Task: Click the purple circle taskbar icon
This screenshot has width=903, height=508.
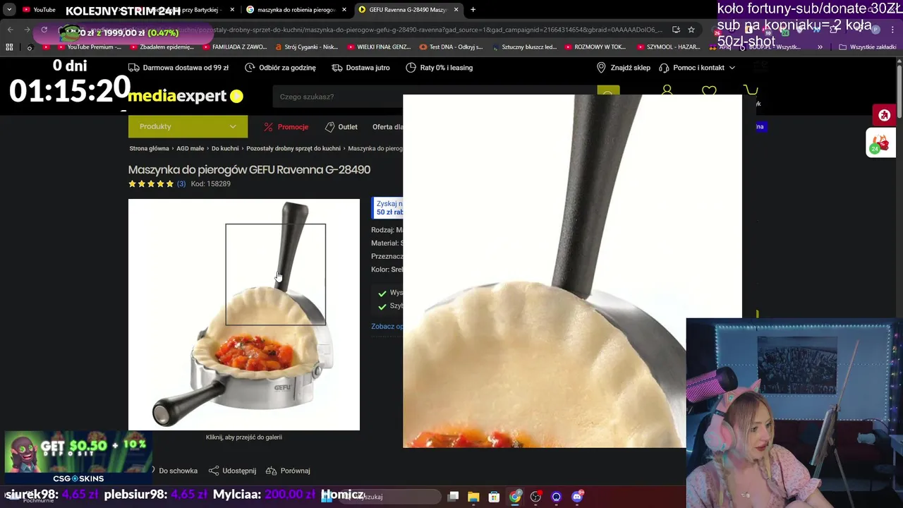Action: tap(557, 497)
